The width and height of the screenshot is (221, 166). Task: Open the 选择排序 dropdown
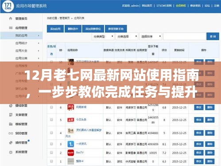pos(151,36)
